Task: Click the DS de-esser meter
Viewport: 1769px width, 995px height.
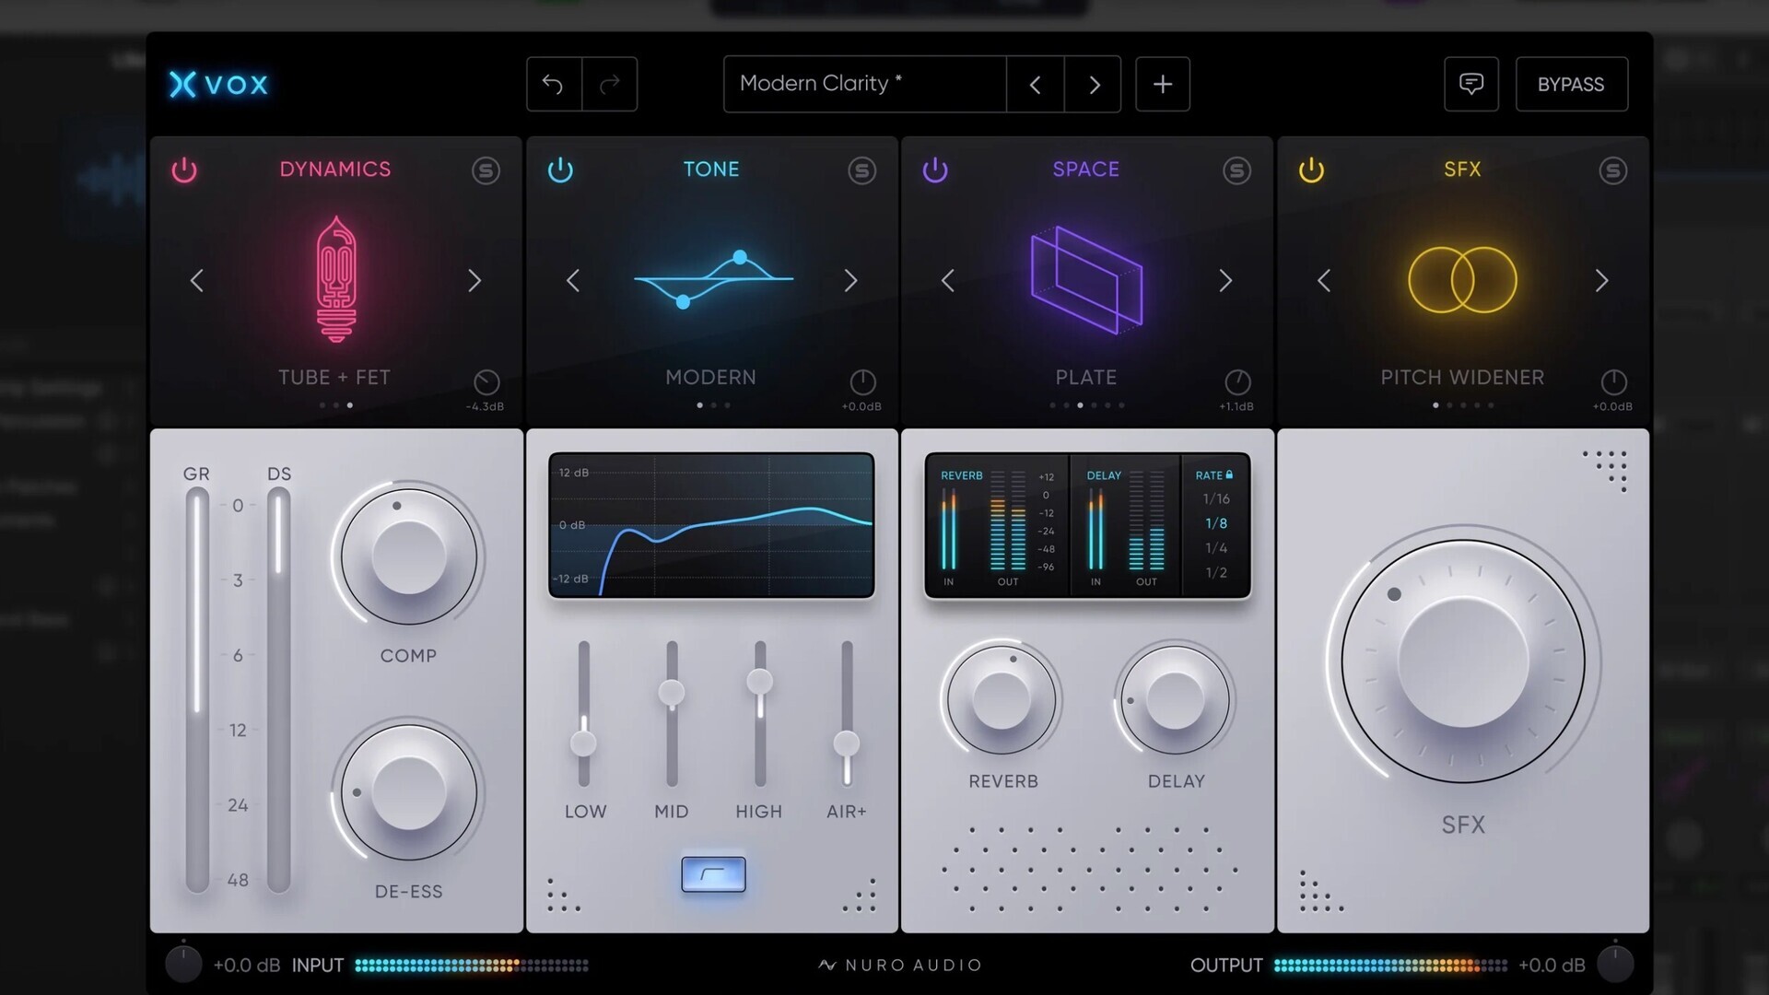Action: coord(278,691)
